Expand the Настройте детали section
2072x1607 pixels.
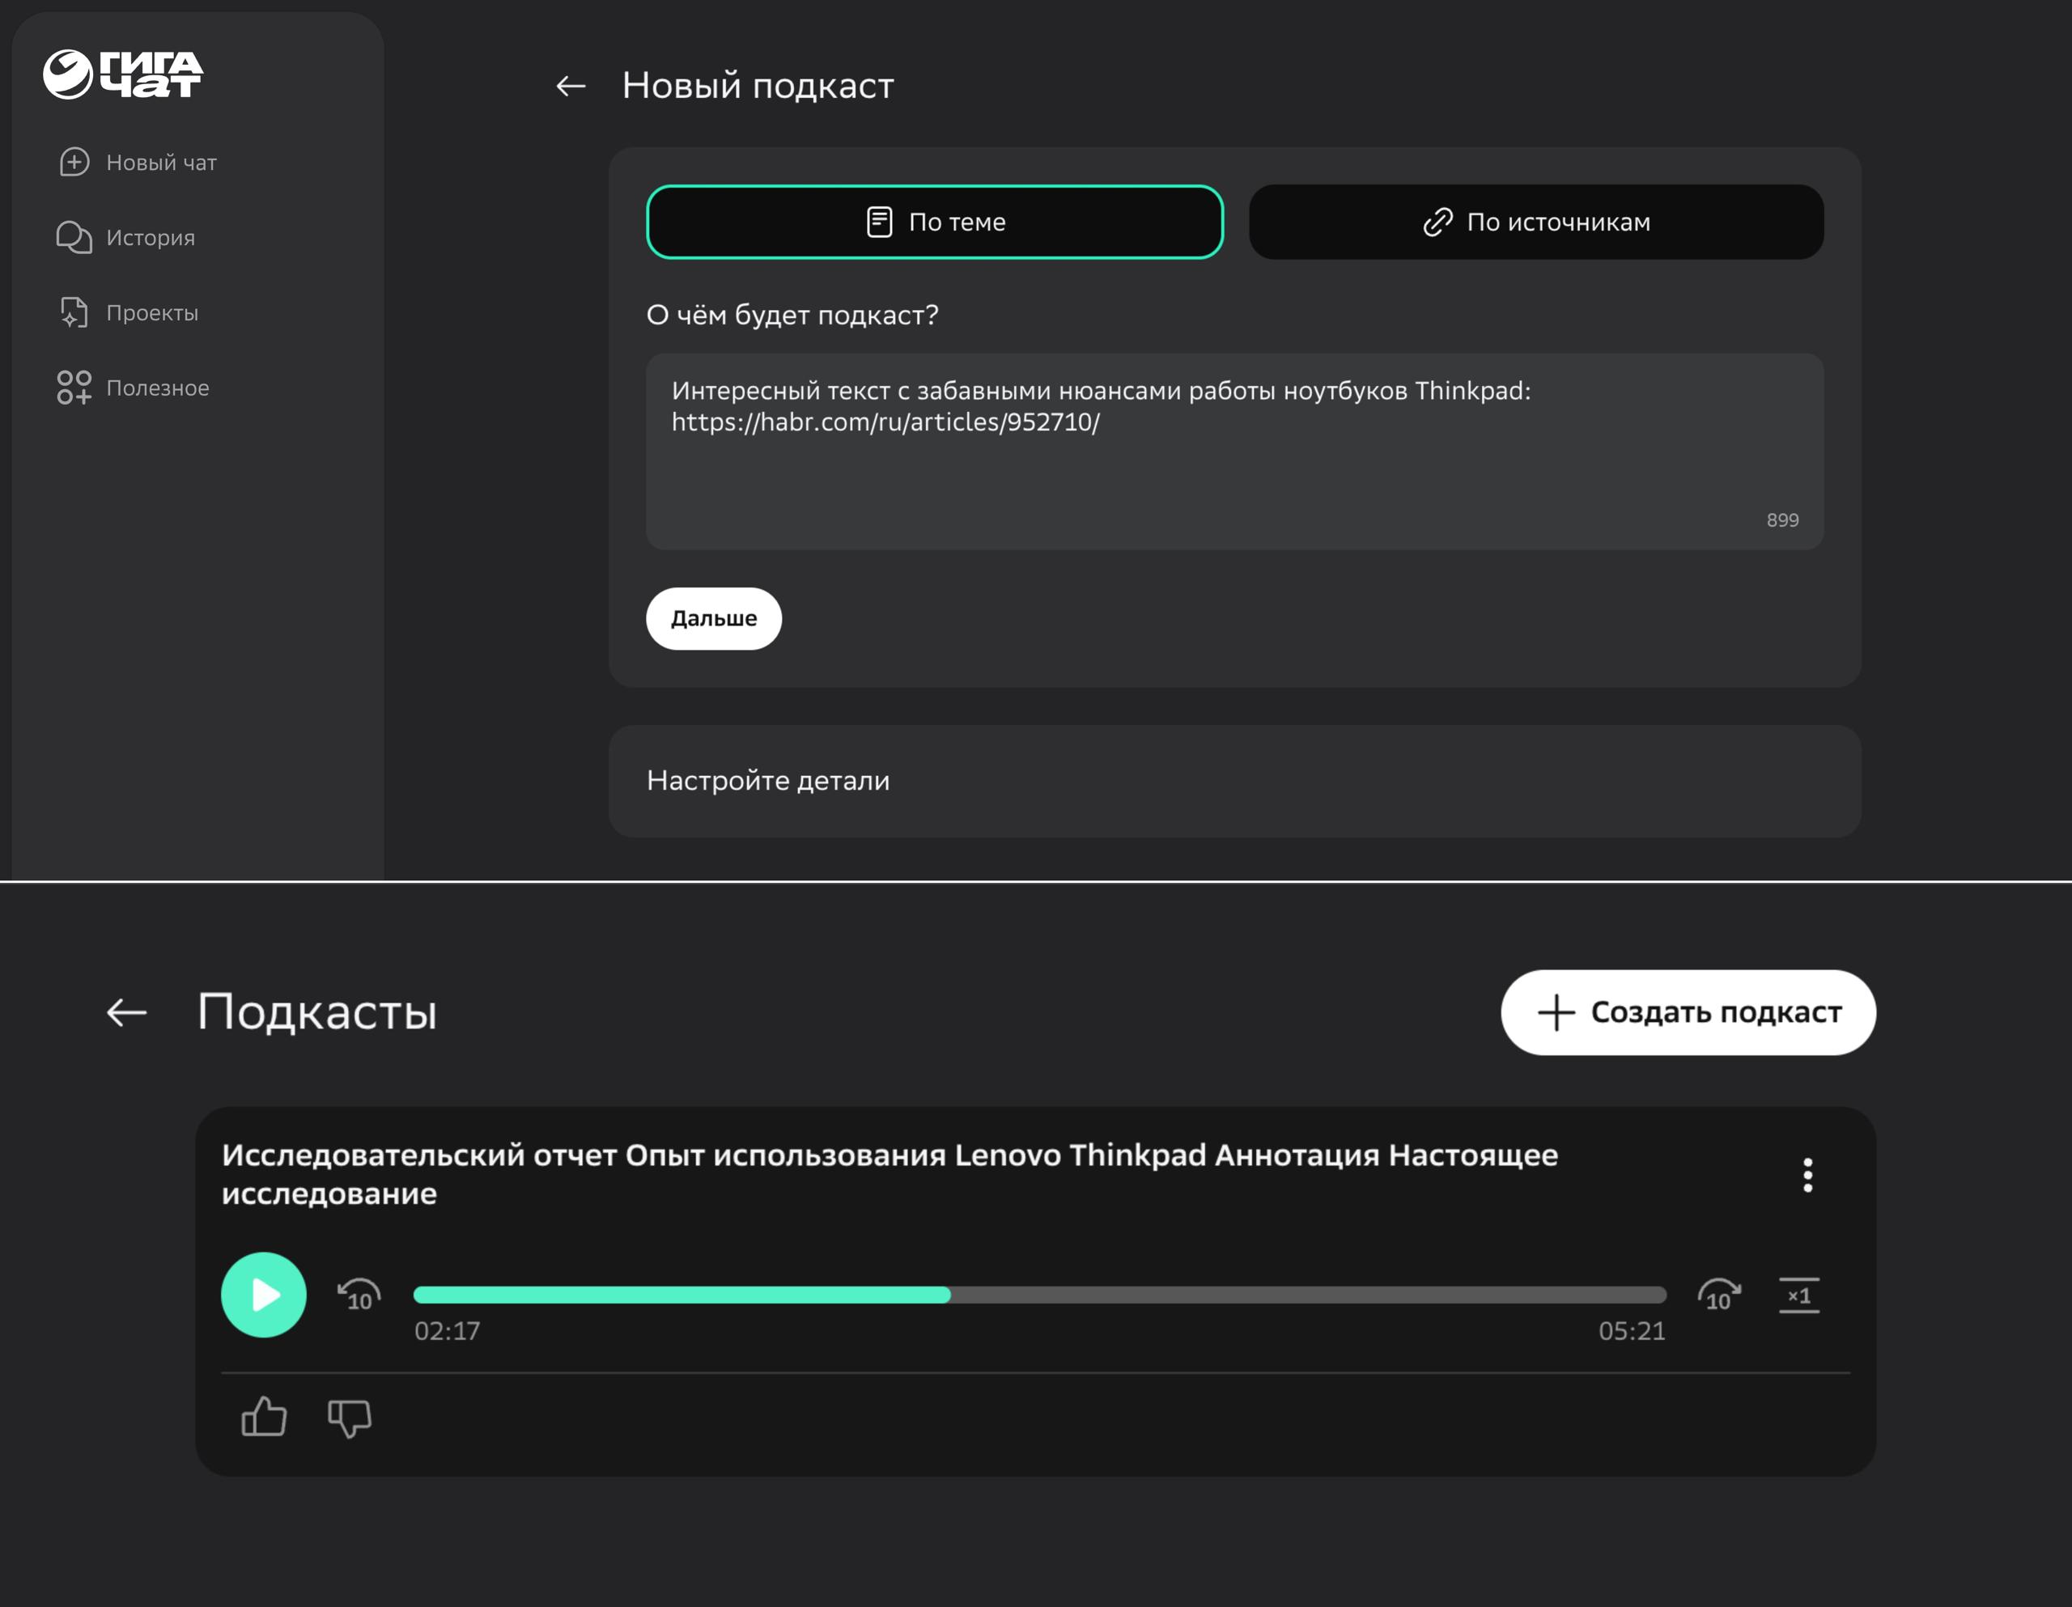[x=1233, y=781]
